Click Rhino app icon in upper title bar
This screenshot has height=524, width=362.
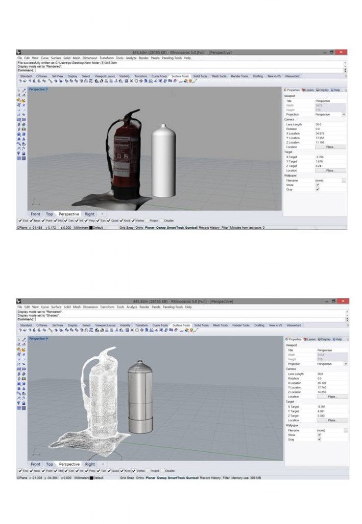(x=19, y=52)
